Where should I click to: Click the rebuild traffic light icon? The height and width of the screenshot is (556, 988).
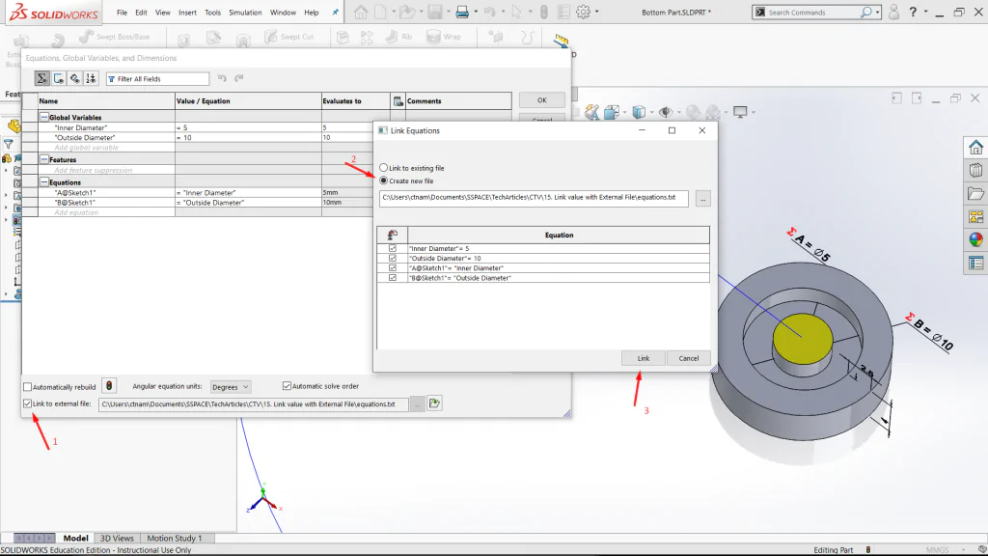click(x=109, y=386)
